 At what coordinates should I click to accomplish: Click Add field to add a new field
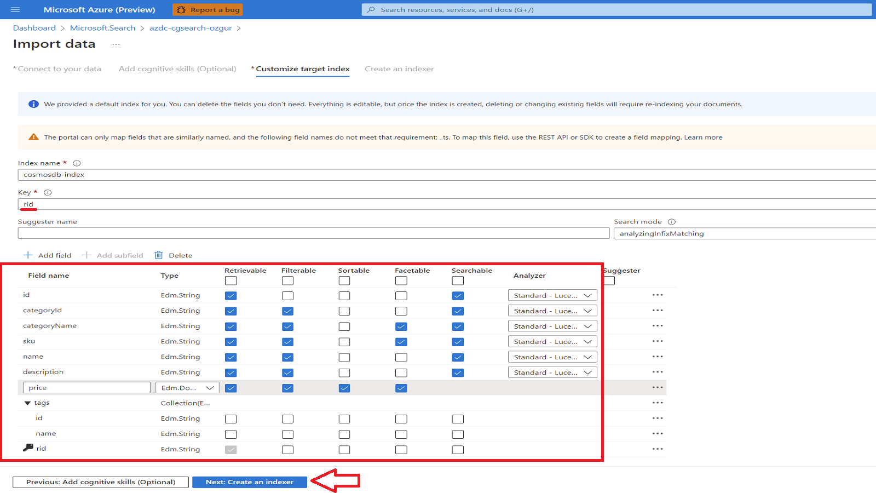tap(48, 255)
